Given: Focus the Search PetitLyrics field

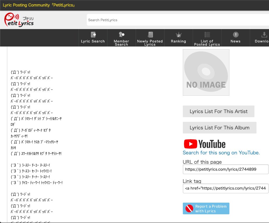Looking at the screenshot, I should pyautogui.click(x=178, y=20).
